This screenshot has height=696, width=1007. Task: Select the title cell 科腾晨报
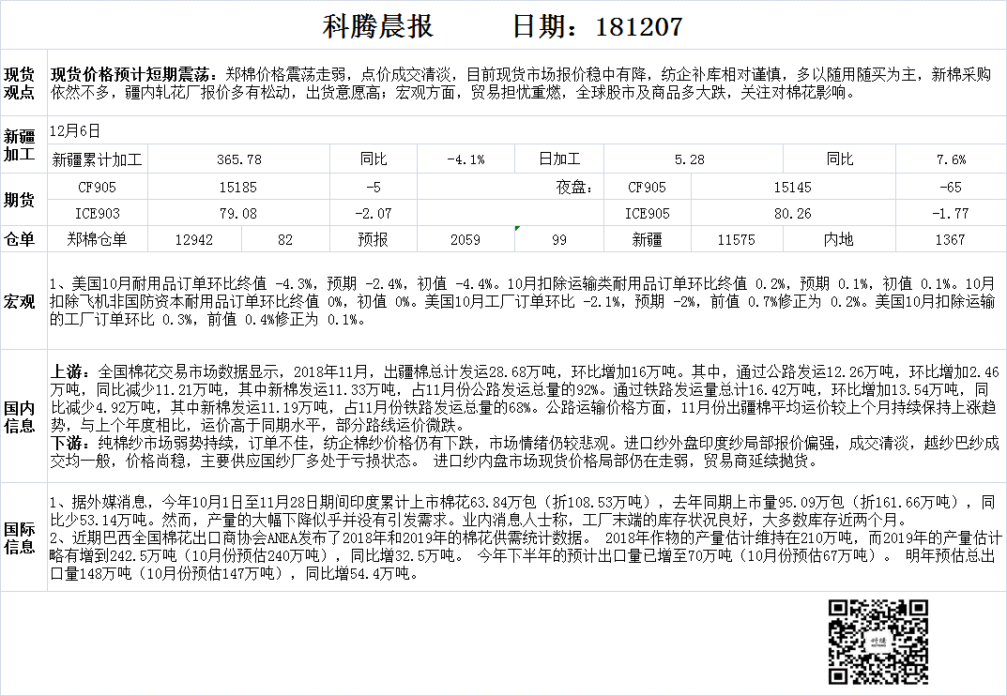pyautogui.click(x=378, y=26)
